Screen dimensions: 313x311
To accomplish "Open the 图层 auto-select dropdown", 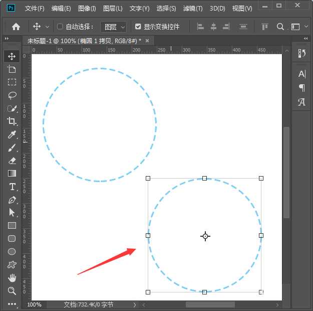I will click(x=114, y=27).
